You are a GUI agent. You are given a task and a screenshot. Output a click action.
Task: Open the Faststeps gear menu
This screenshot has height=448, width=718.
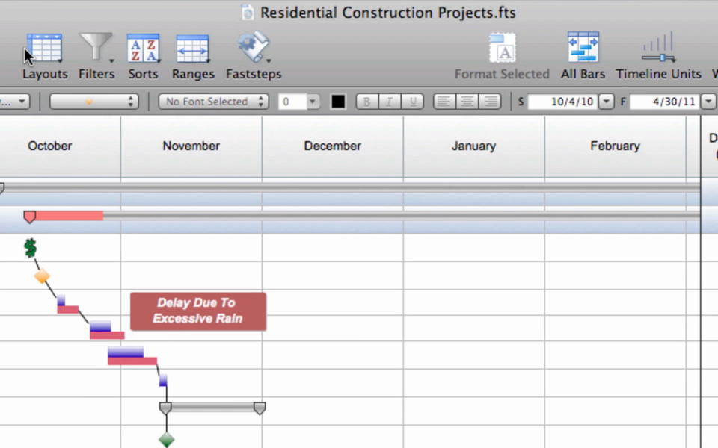pyautogui.click(x=254, y=55)
